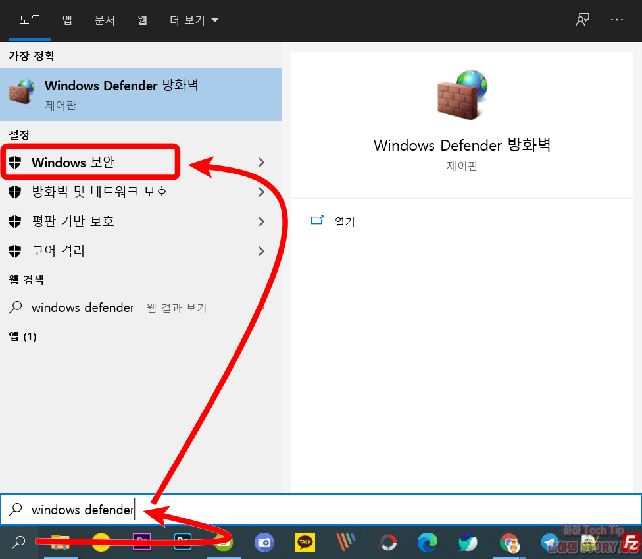
Task: Open 방화벽 및 네트워크 보호 setting
Action: click(x=141, y=192)
